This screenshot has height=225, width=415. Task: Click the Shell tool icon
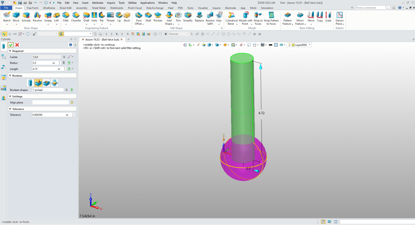click(148, 16)
